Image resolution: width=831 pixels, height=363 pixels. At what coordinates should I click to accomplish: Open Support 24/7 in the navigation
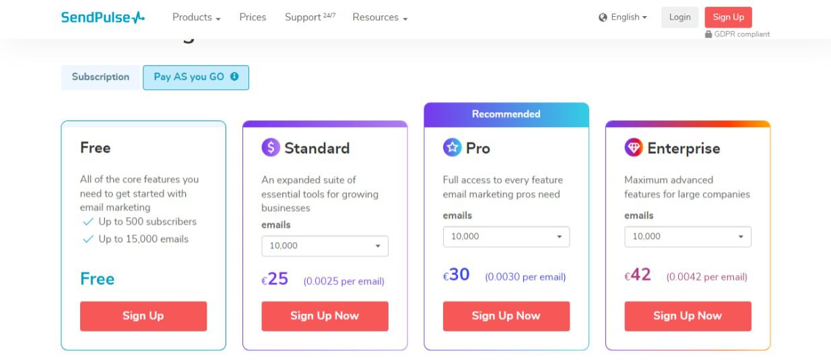310,17
